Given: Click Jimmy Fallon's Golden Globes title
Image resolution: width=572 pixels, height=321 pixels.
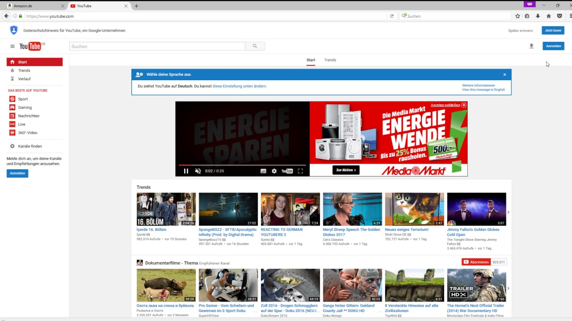Looking at the screenshot, I should (x=473, y=232).
